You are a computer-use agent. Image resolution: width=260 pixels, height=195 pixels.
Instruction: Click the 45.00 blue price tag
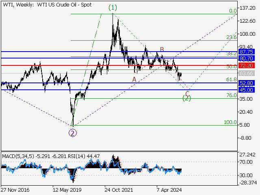click(x=247, y=90)
